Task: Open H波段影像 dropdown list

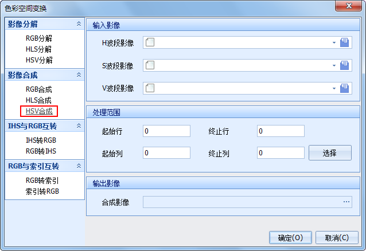Action: 334,42
